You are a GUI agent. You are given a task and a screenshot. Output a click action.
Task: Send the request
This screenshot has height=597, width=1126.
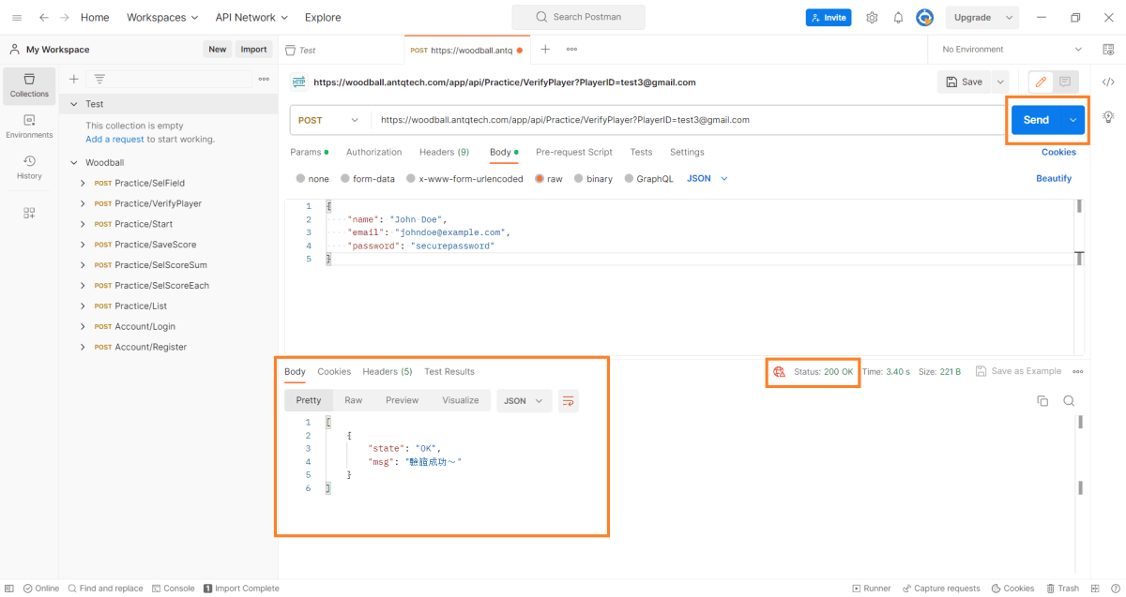(x=1036, y=120)
